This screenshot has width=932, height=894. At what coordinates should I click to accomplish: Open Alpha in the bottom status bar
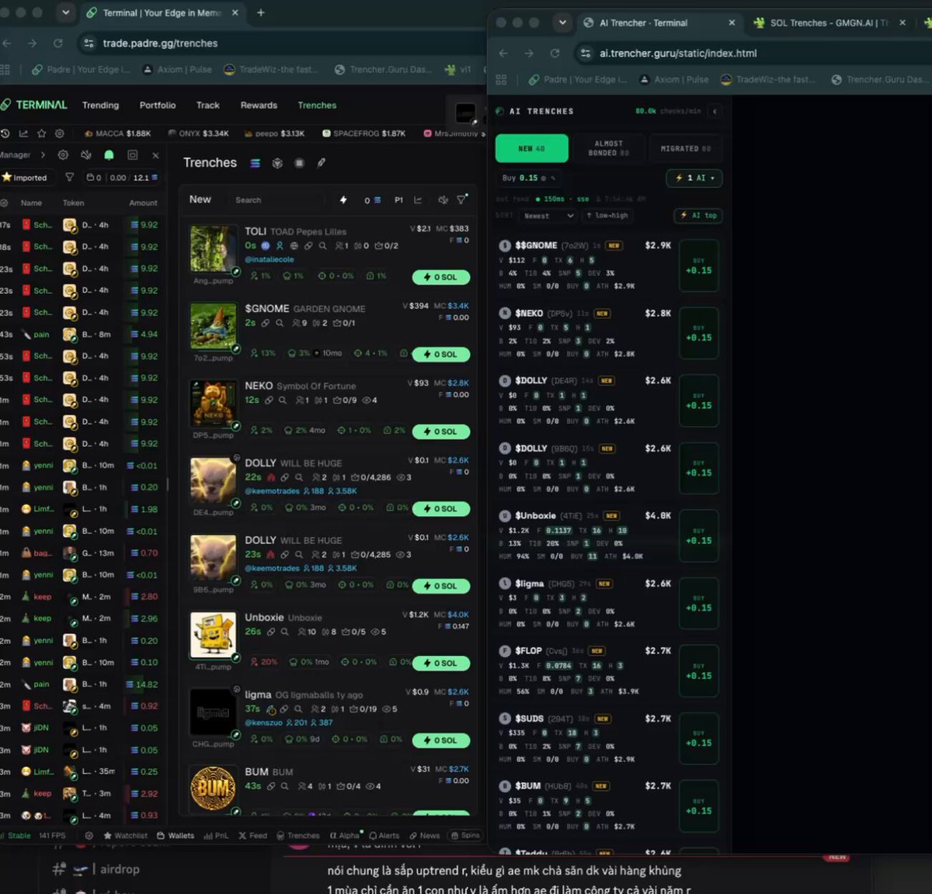pos(345,836)
